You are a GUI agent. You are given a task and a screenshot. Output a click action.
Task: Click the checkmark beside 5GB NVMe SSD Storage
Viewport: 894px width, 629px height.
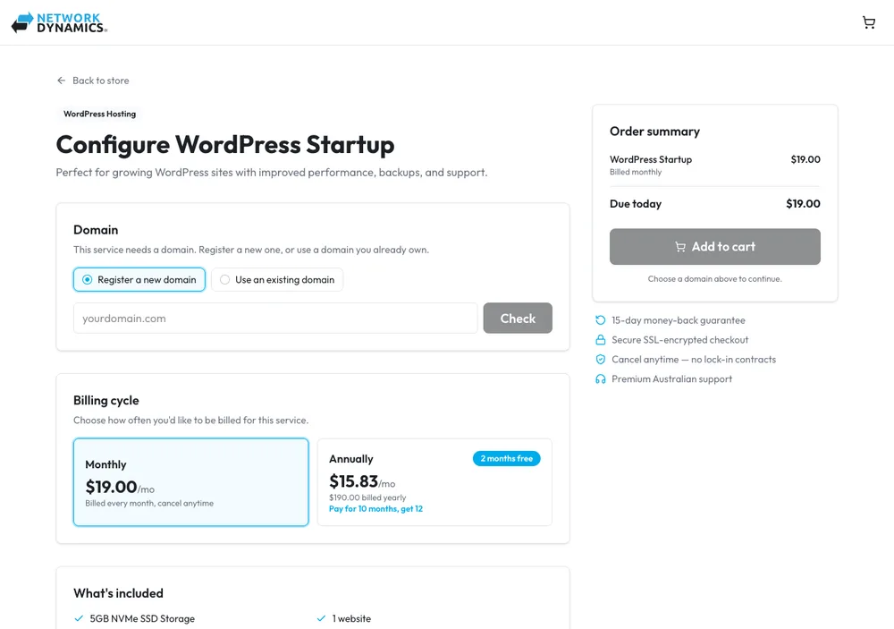[x=79, y=618]
